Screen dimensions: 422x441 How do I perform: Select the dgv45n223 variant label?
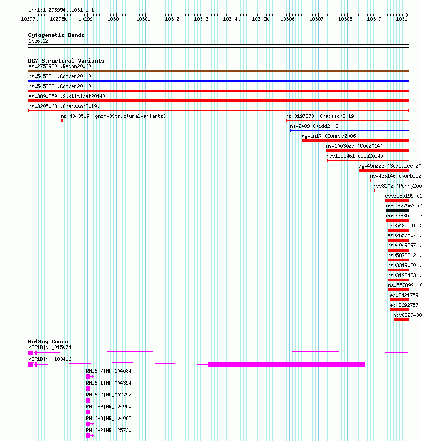[x=390, y=166]
